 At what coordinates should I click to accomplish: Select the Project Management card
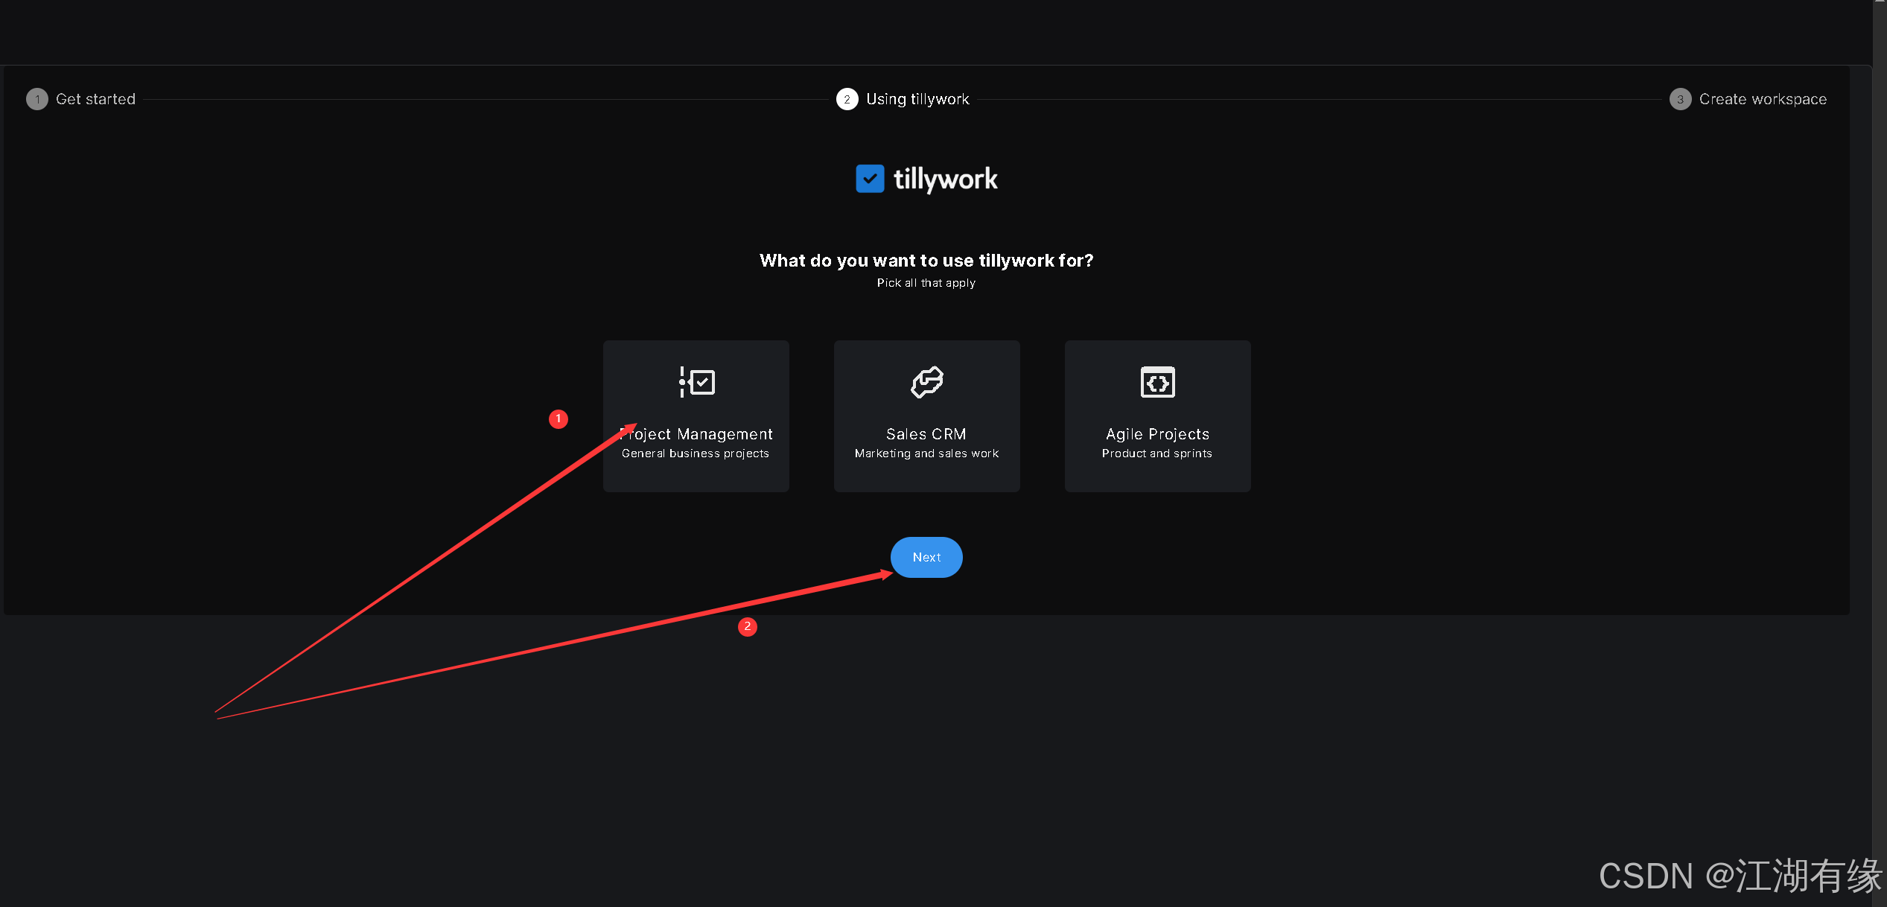click(696, 416)
